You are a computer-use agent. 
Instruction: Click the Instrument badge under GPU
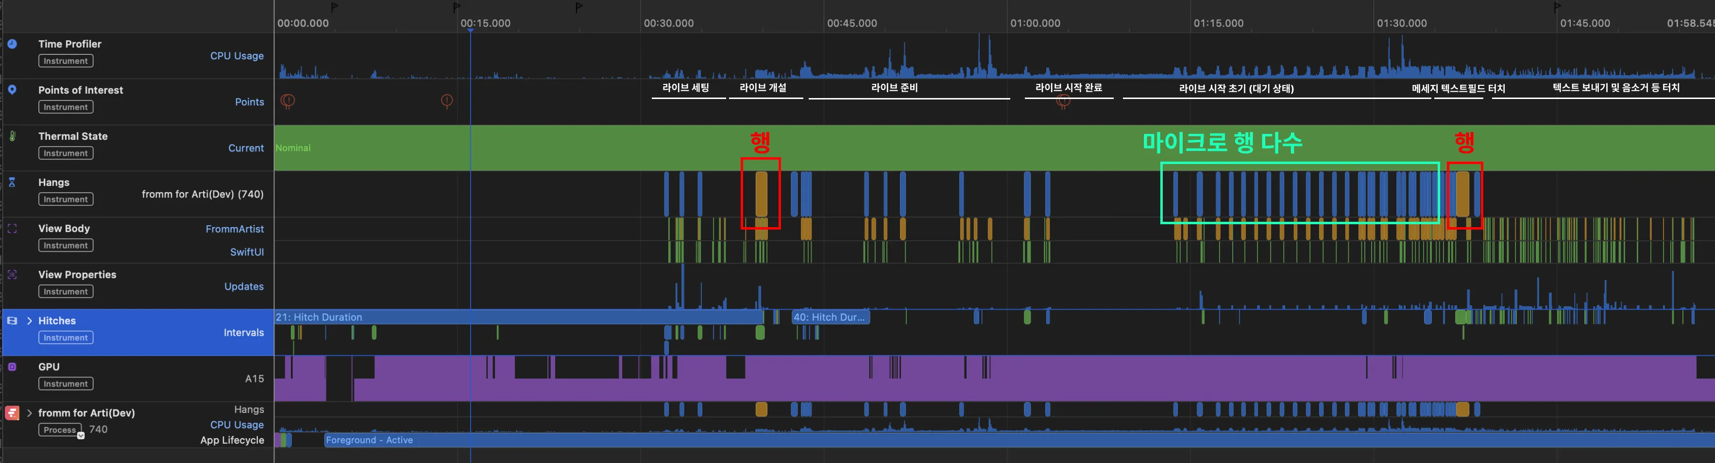click(65, 384)
